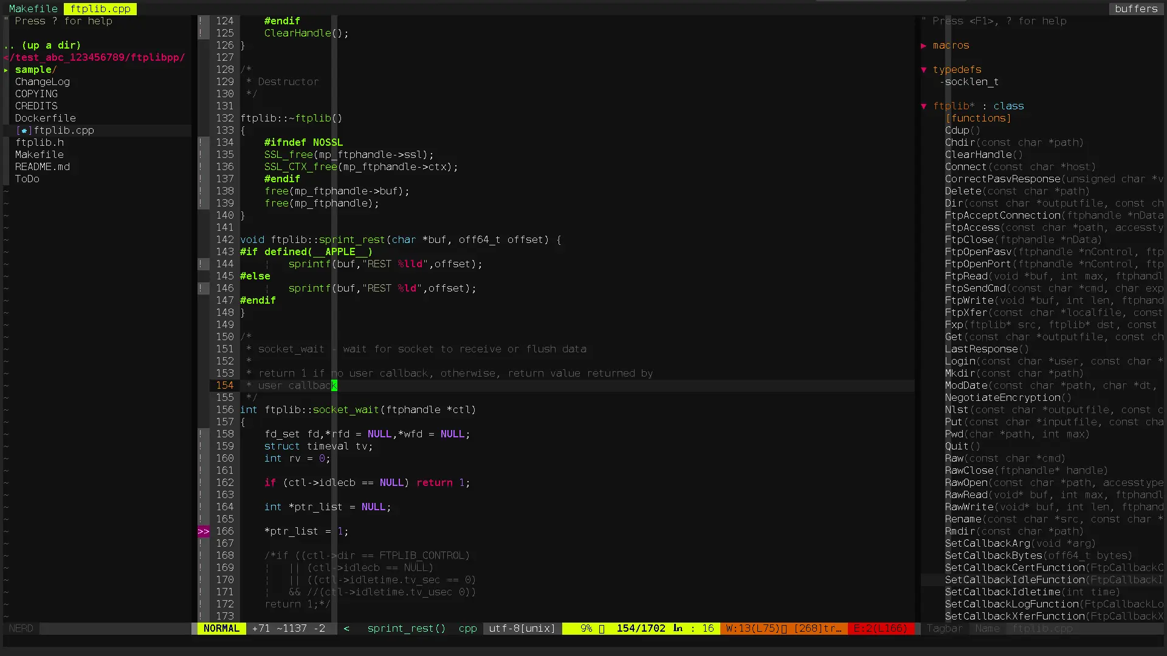
Task: Collapse the ftplib class tree in Tagbar
Action: 924,106
